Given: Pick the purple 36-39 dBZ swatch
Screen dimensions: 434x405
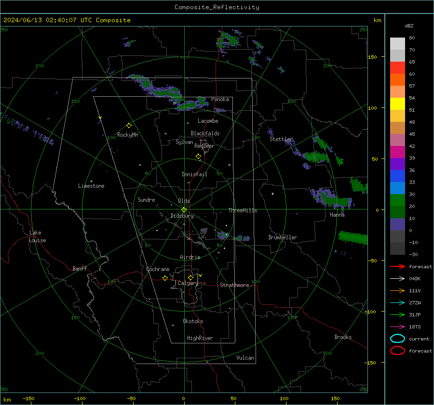Looking at the screenshot, I should pyautogui.click(x=397, y=164).
